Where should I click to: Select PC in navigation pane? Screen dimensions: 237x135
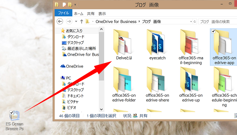point(66,78)
